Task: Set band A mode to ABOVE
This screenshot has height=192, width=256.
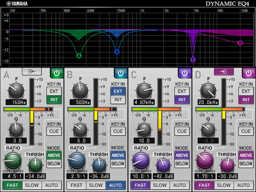Action: point(54,155)
